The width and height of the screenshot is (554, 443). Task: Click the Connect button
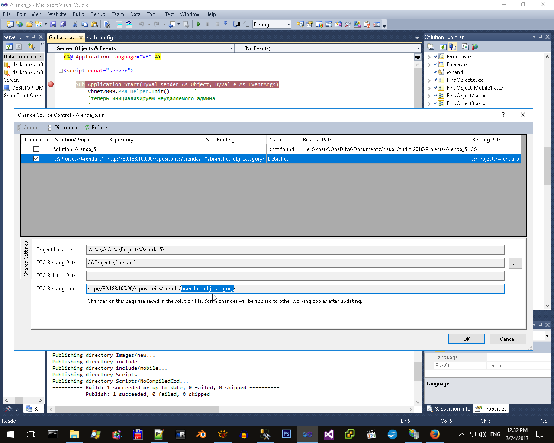pyautogui.click(x=30, y=128)
